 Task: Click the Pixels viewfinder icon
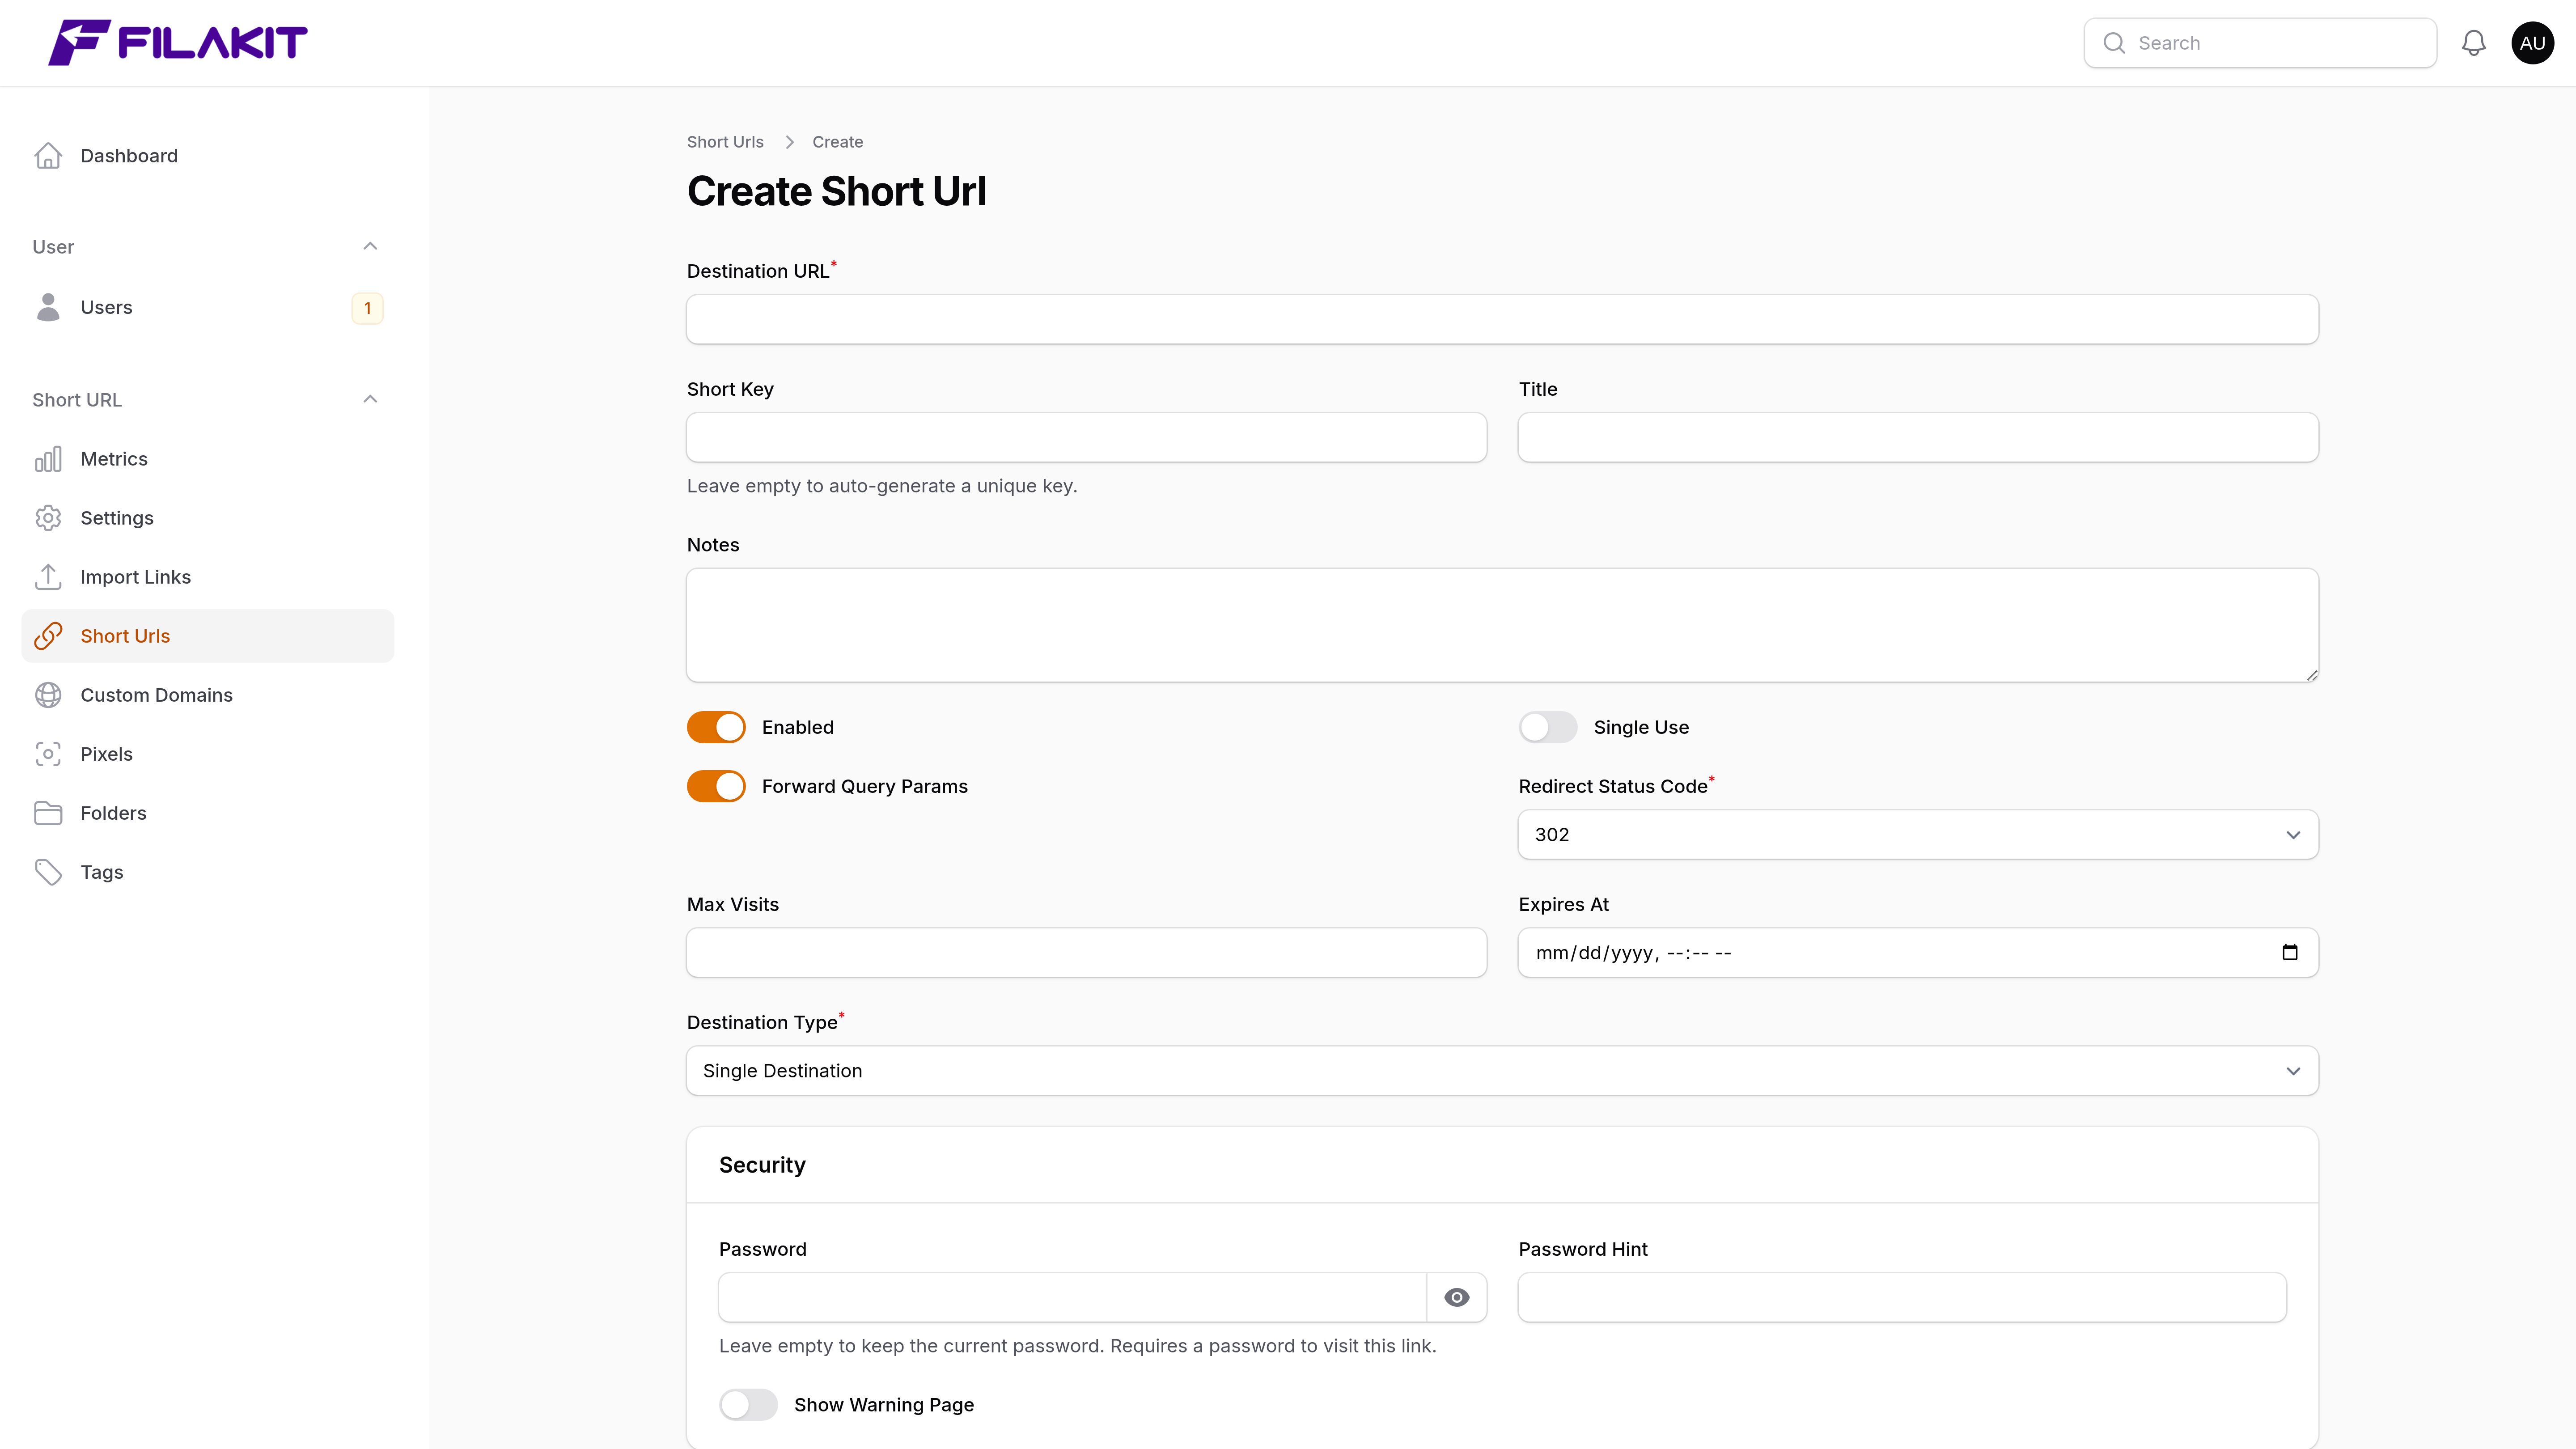point(48,754)
